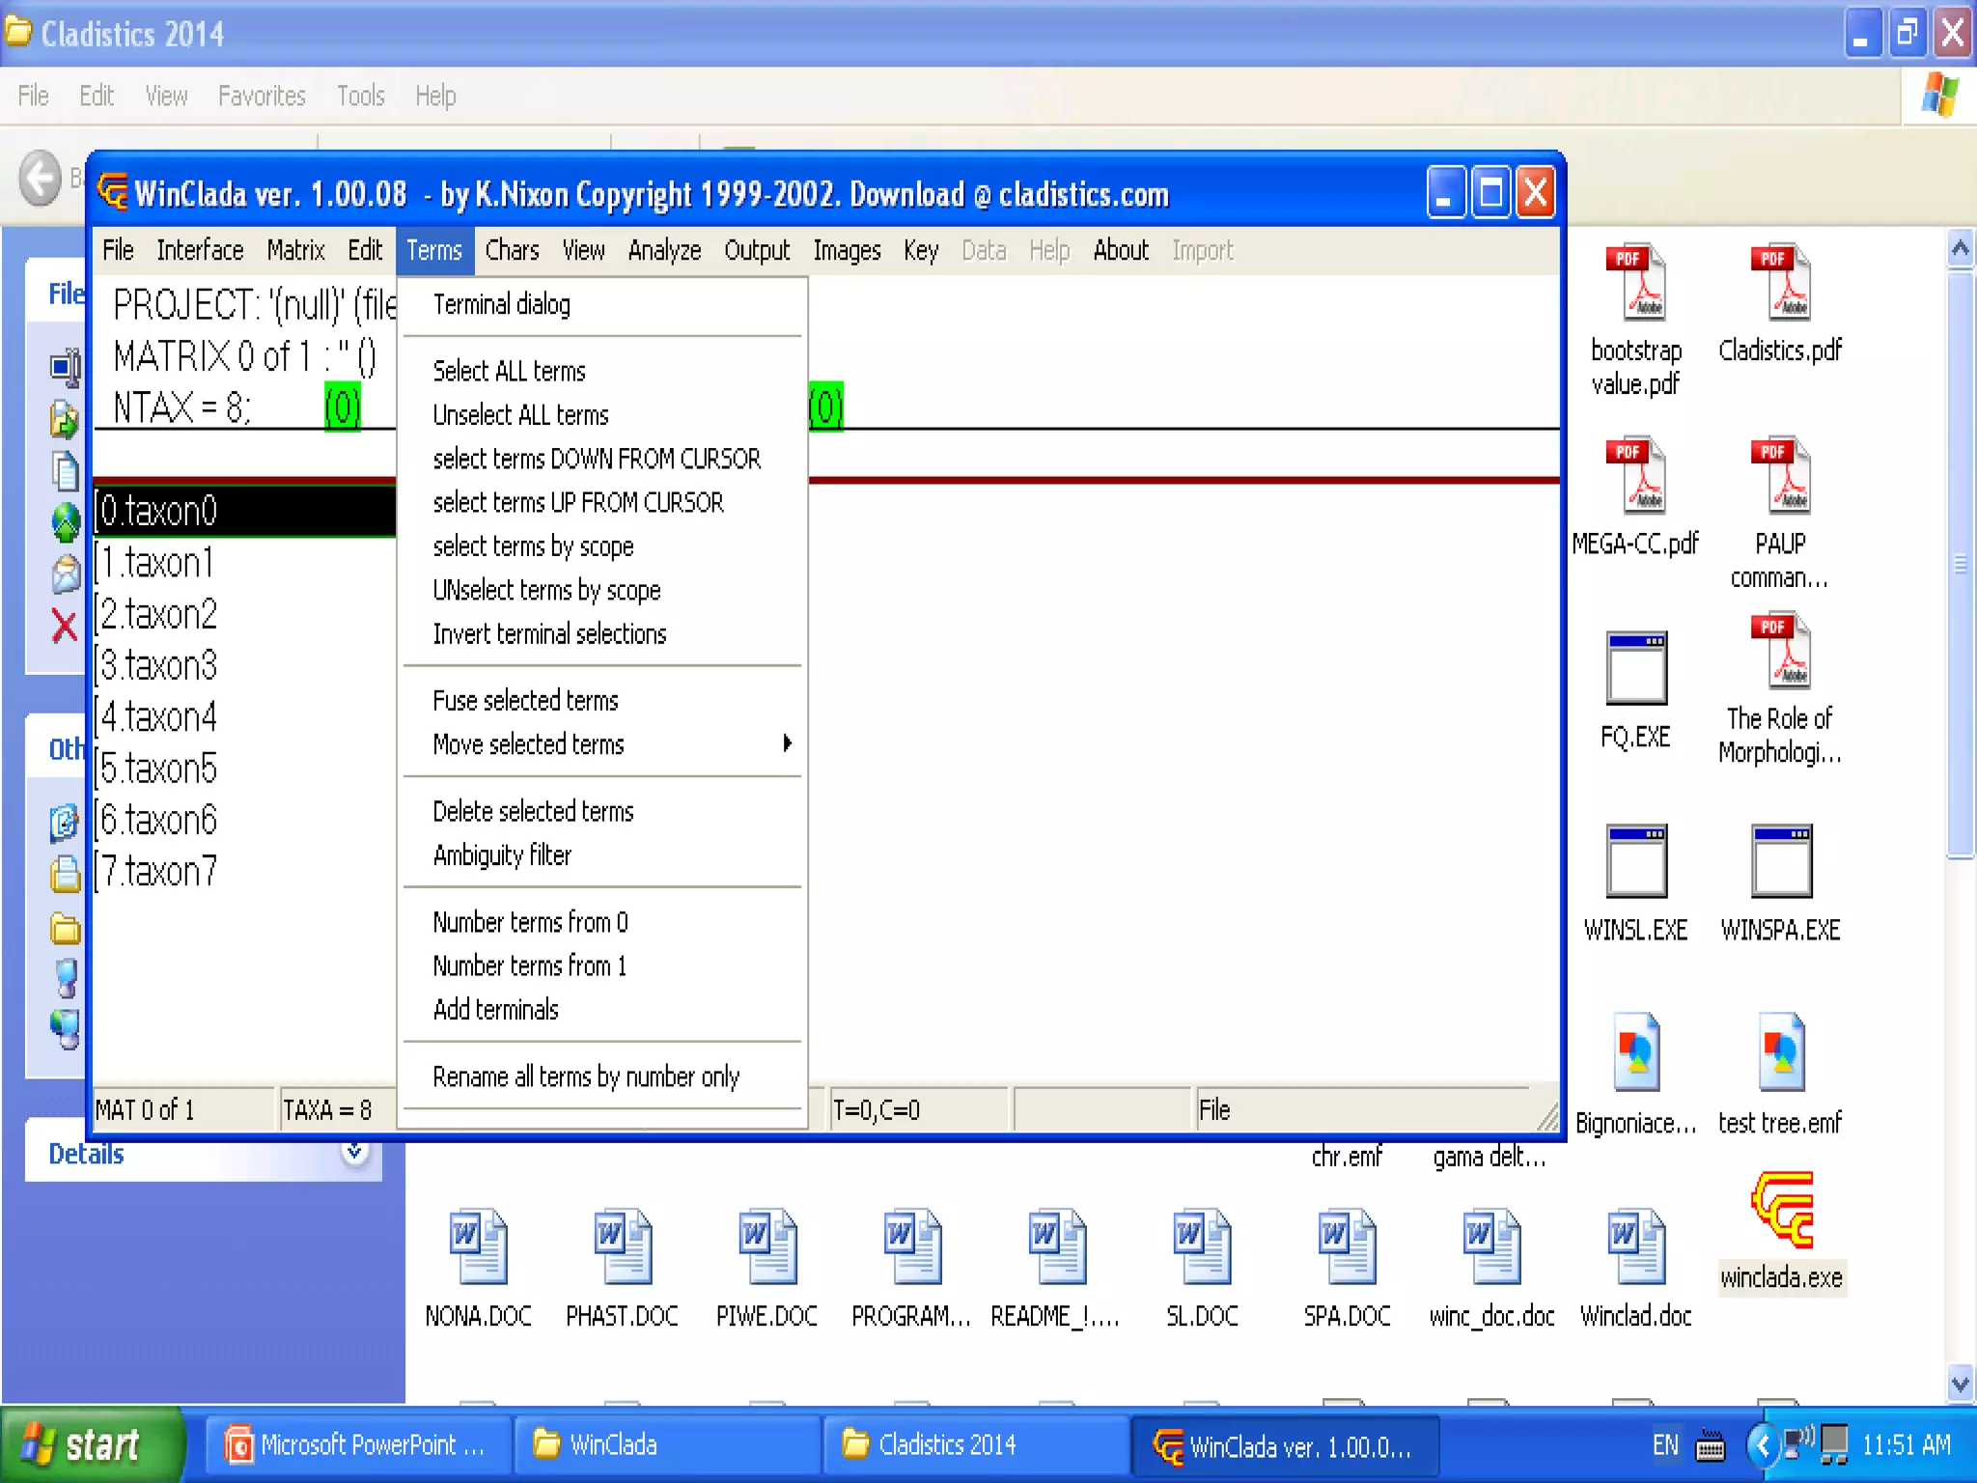Click Delete selected terms entry
This screenshot has height=1483, width=1977.
pos(533,812)
